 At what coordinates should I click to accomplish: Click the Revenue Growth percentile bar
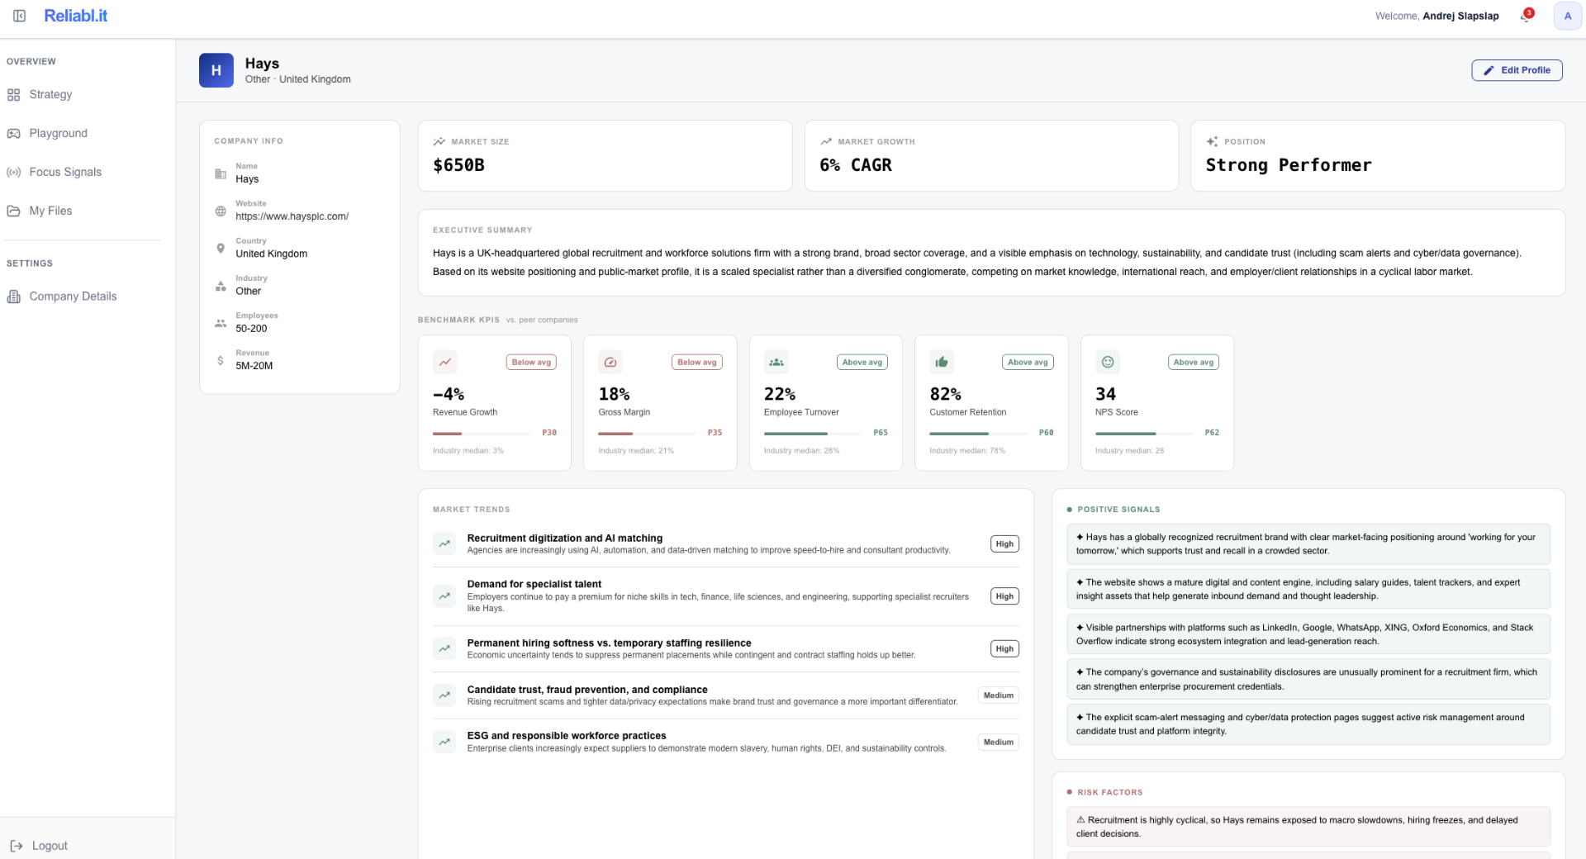pyautogui.click(x=479, y=433)
